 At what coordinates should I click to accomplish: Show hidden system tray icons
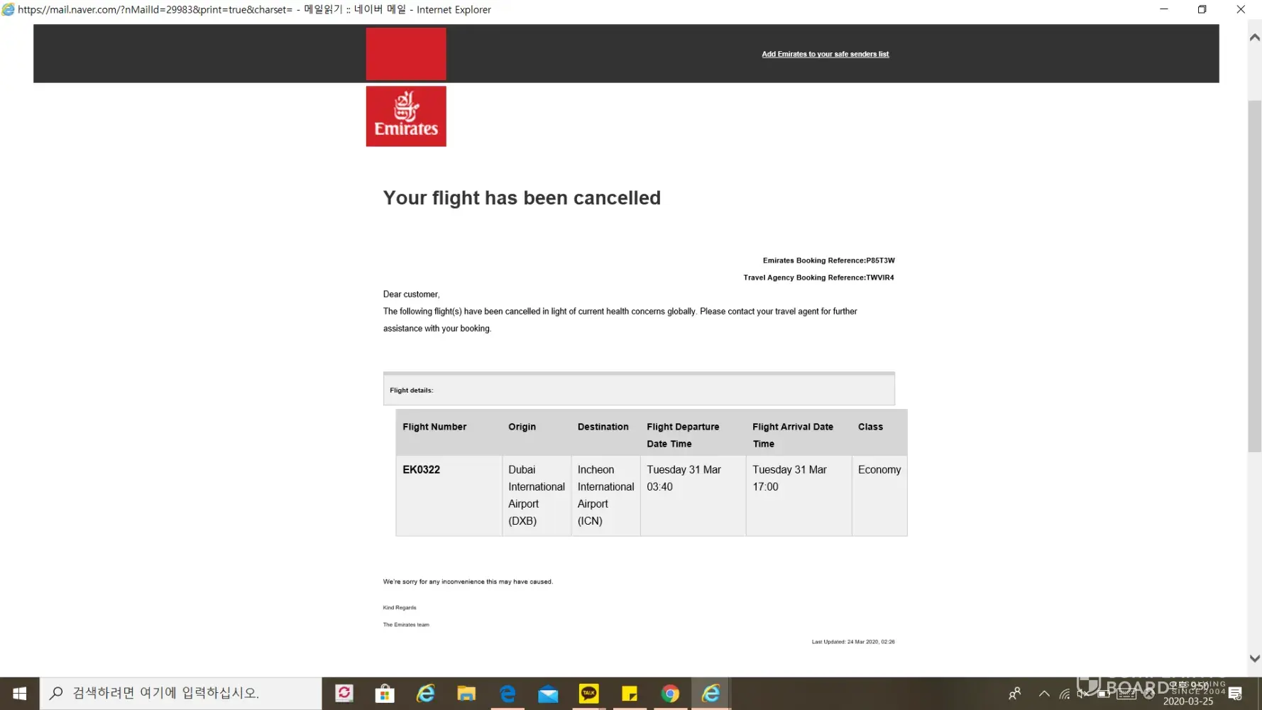[x=1044, y=694]
